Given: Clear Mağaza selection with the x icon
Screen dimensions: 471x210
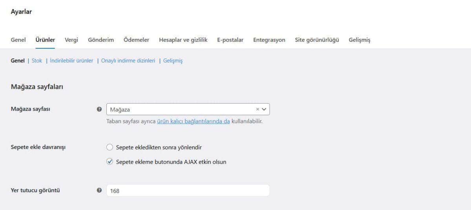Looking at the screenshot, I should coord(257,110).
